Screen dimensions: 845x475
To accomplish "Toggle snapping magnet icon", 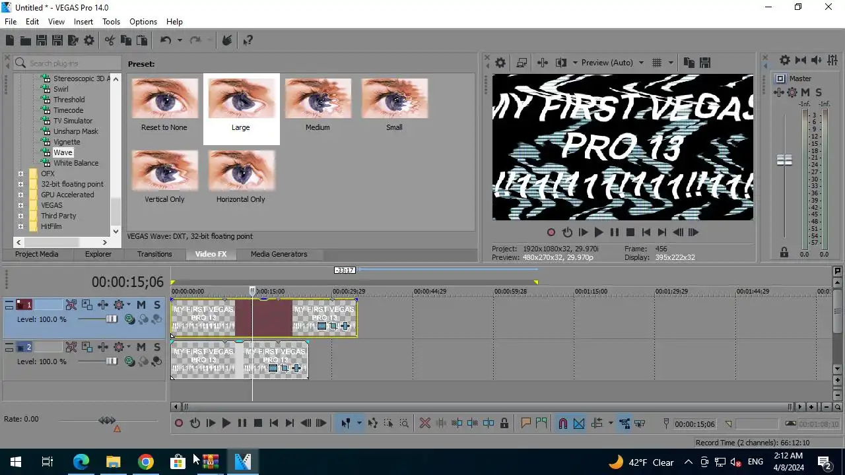I will (563, 424).
